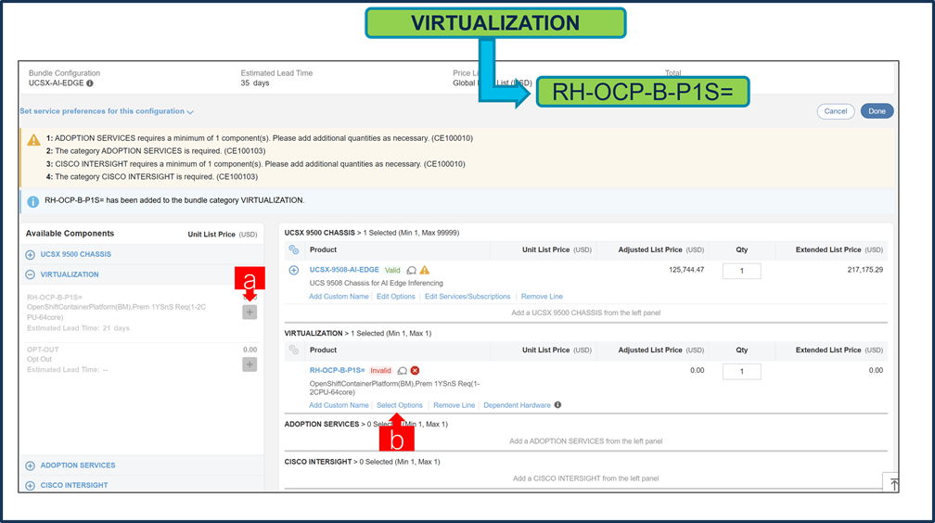Expand UCSX-9508-AI-EDGE product row plus icon

[294, 270]
